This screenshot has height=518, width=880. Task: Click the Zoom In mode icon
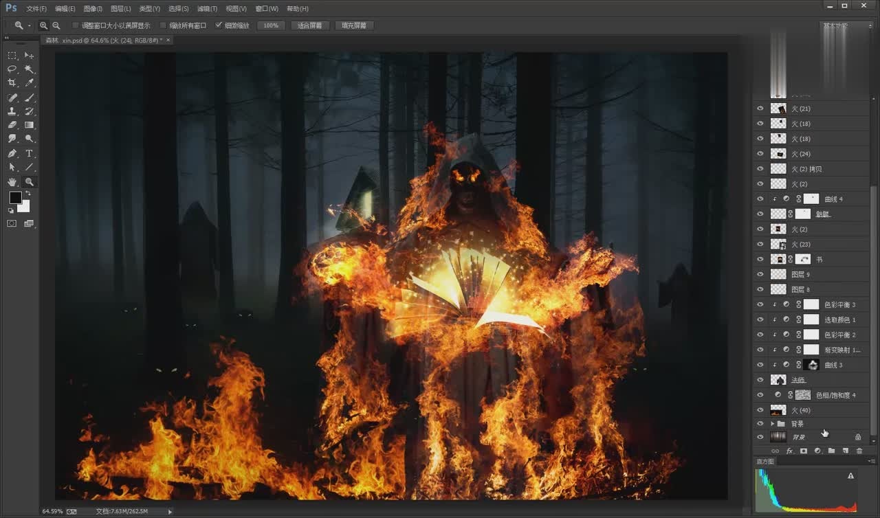point(44,25)
